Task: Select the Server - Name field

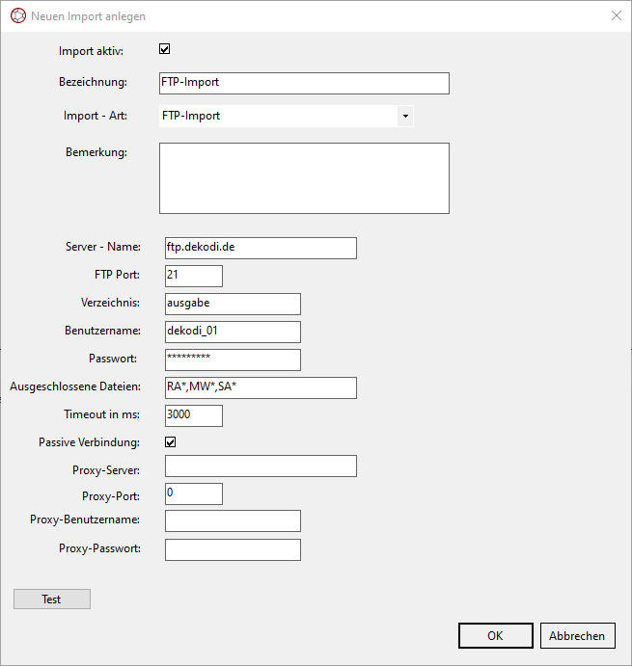Action: tap(261, 248)
